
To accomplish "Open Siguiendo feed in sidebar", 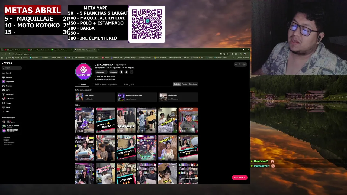I will [x=8, y=82].
